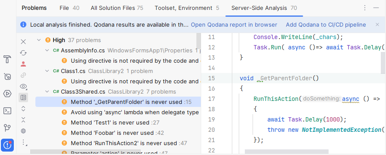Click the code preview horizontal scrollbar

click(287, 152)
